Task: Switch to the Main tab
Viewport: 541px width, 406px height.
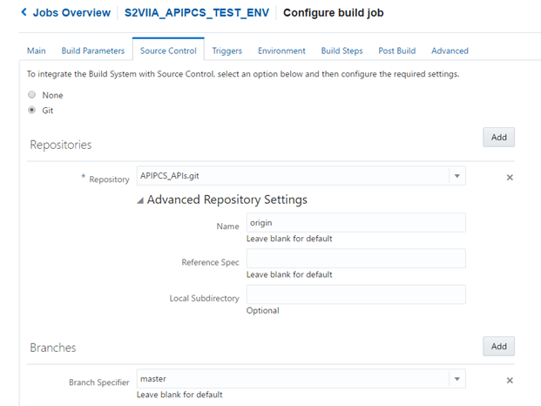Action: pos(36,51)
